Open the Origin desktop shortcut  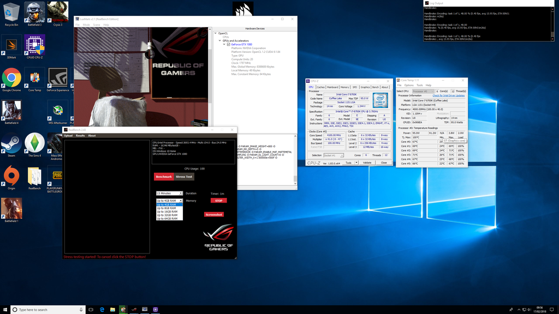11,176
